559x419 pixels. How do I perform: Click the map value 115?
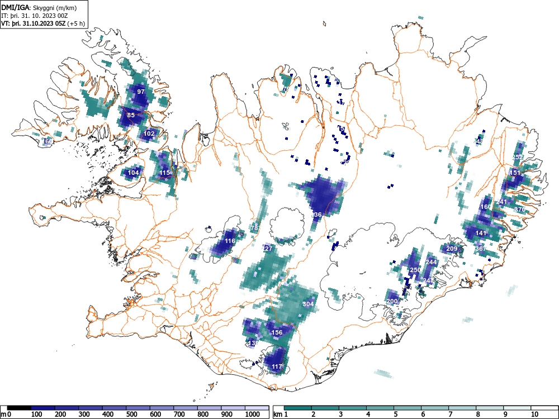[x=165, y=173]
